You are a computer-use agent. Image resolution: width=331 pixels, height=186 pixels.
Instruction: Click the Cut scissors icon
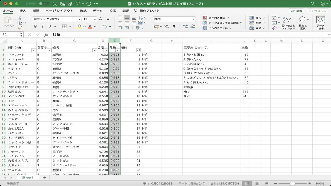(20, 18)
